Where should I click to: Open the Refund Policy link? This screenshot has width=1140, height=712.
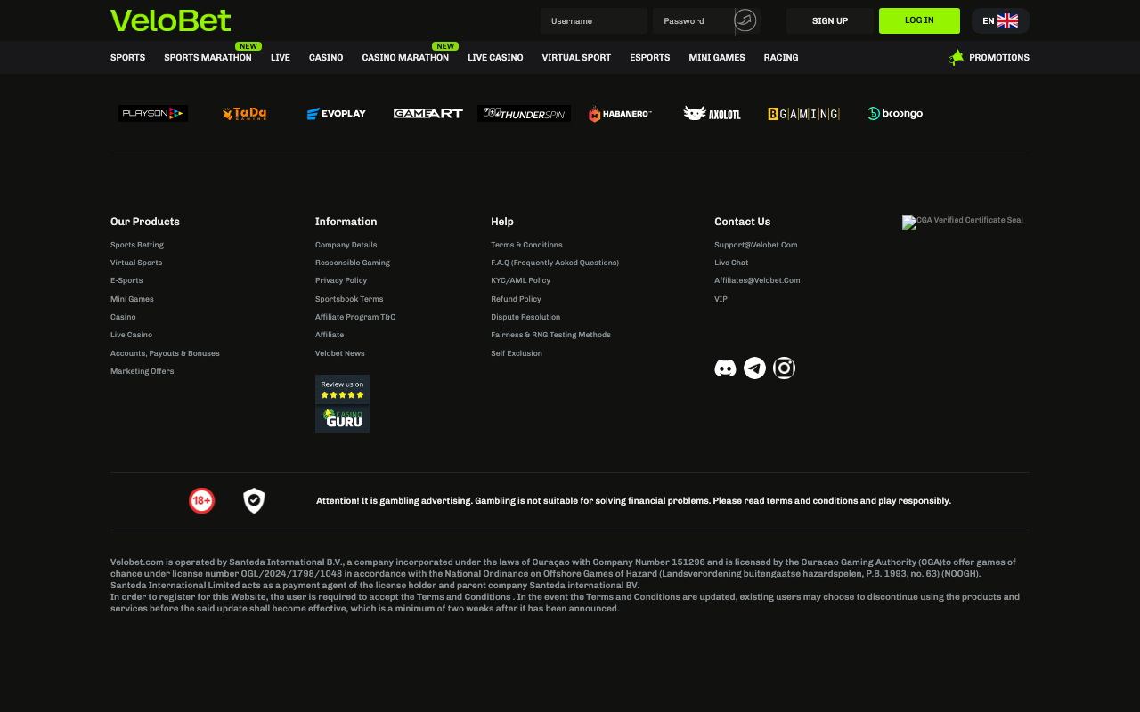pyautogui.click(x=516, y=299)
